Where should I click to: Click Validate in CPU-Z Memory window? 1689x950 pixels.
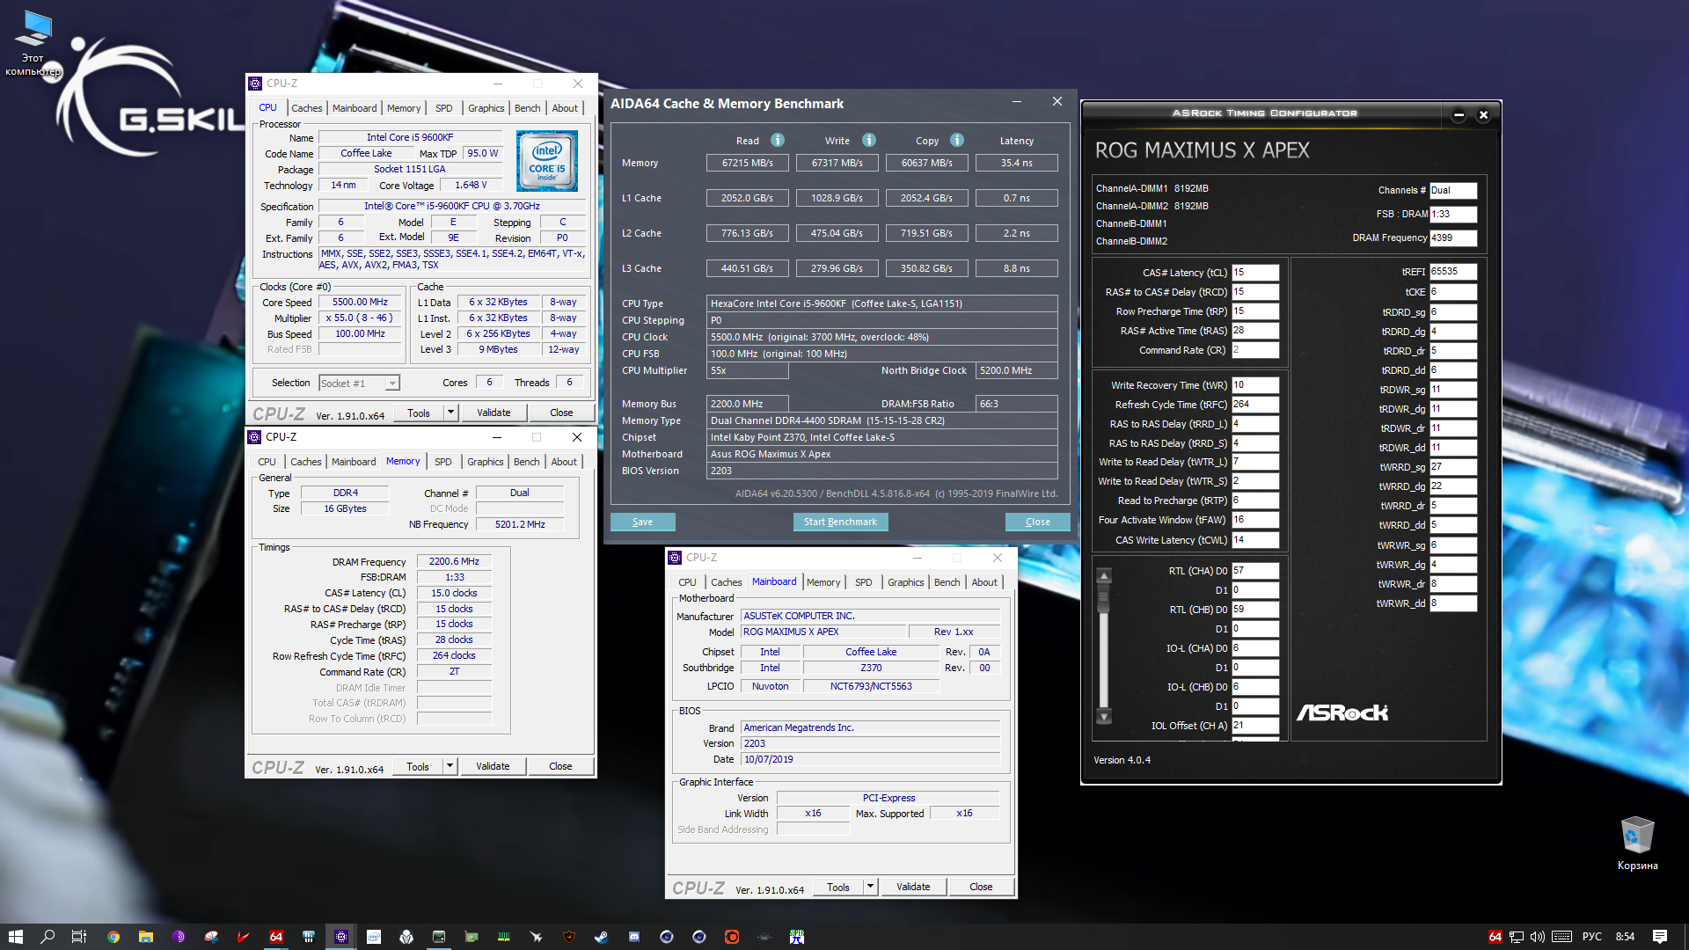[x=493, y=766]
